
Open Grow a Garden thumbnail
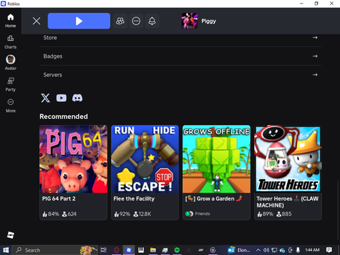point(216,159)
